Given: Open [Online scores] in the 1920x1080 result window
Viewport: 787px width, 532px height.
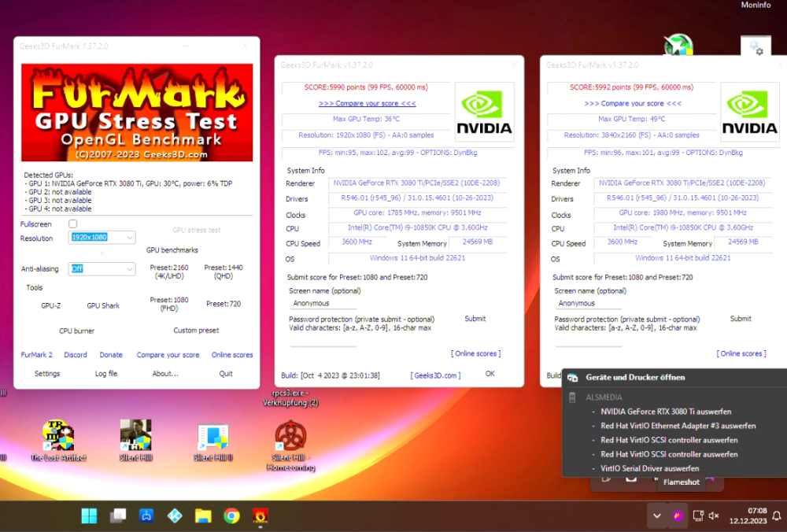Looking at the screenshot, I should click(476, 354).
